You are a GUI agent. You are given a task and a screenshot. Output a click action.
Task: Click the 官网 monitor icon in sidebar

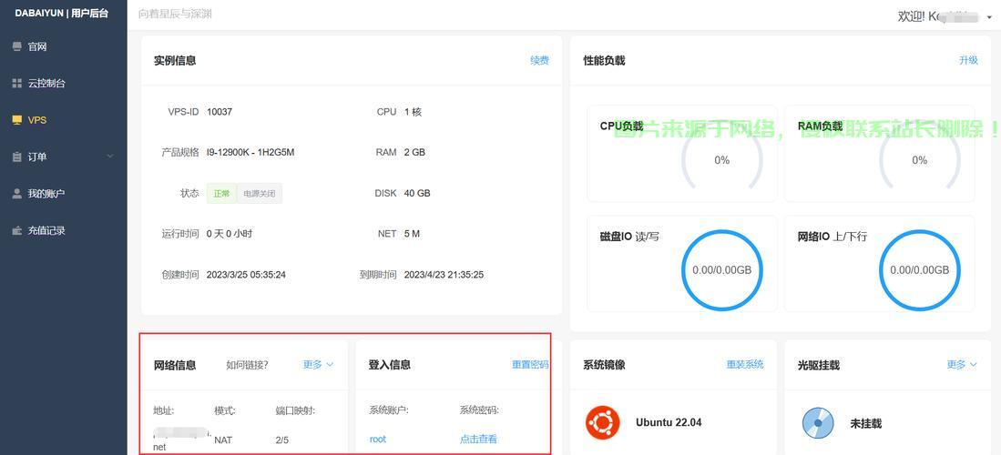[16, 46]
